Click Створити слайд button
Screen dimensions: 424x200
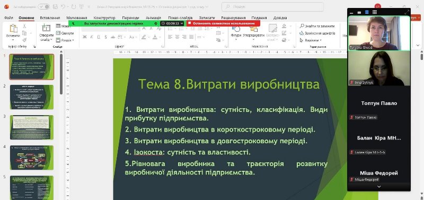tap(46, 32)
